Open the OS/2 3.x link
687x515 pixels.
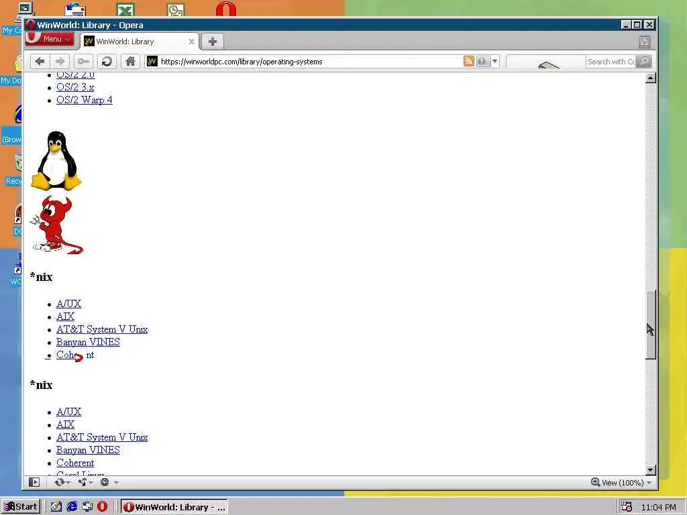(x=75, y=87)
